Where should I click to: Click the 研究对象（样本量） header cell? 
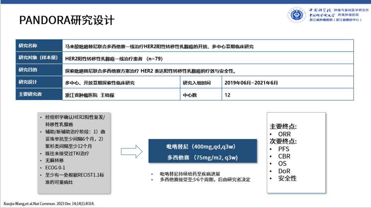tap(38, 57)
